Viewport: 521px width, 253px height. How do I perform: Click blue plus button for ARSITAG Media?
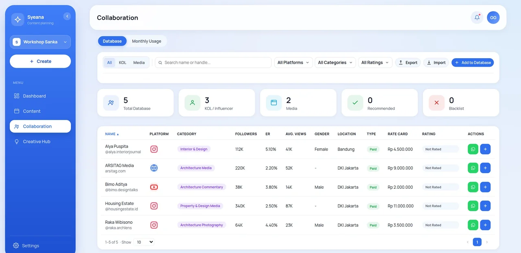[485, 168]
